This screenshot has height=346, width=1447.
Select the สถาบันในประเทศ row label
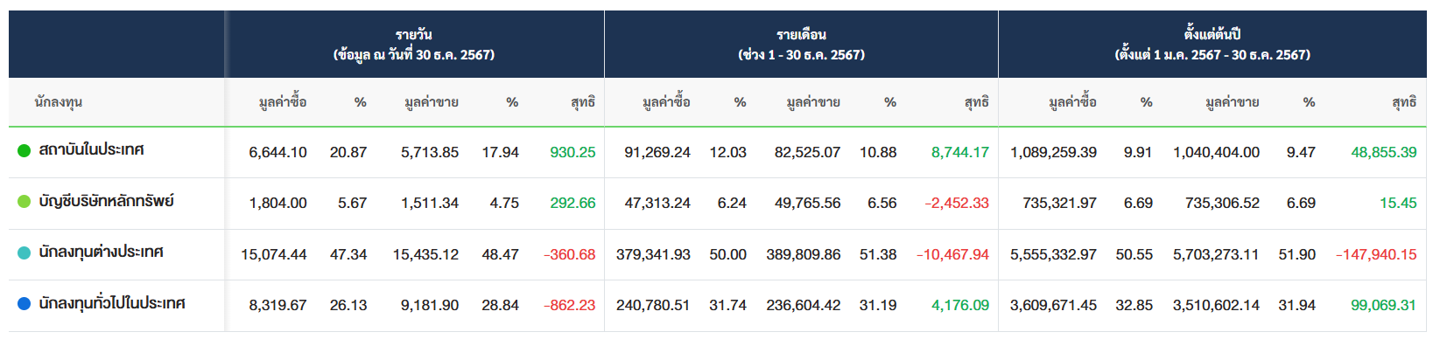tap(92, 150)
